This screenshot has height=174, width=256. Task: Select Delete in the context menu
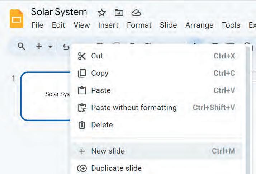click(x=102, y=125)
